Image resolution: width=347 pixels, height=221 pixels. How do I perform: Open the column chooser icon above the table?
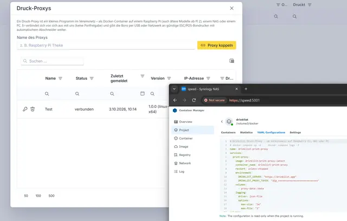(x=232, y=61)
